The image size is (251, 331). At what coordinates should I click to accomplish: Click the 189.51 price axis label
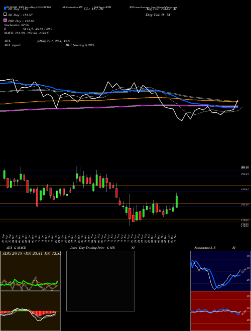tap(245, 190)
